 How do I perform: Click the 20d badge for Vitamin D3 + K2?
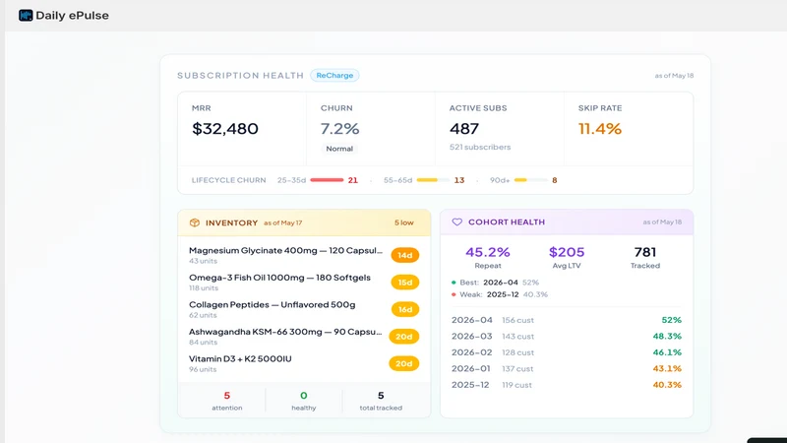(404, 363)
